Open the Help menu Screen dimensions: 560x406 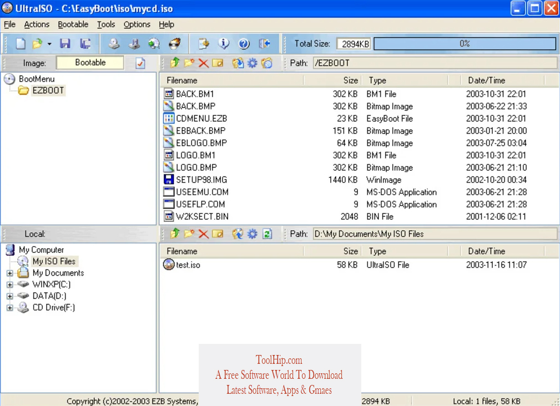pos(167,24)
